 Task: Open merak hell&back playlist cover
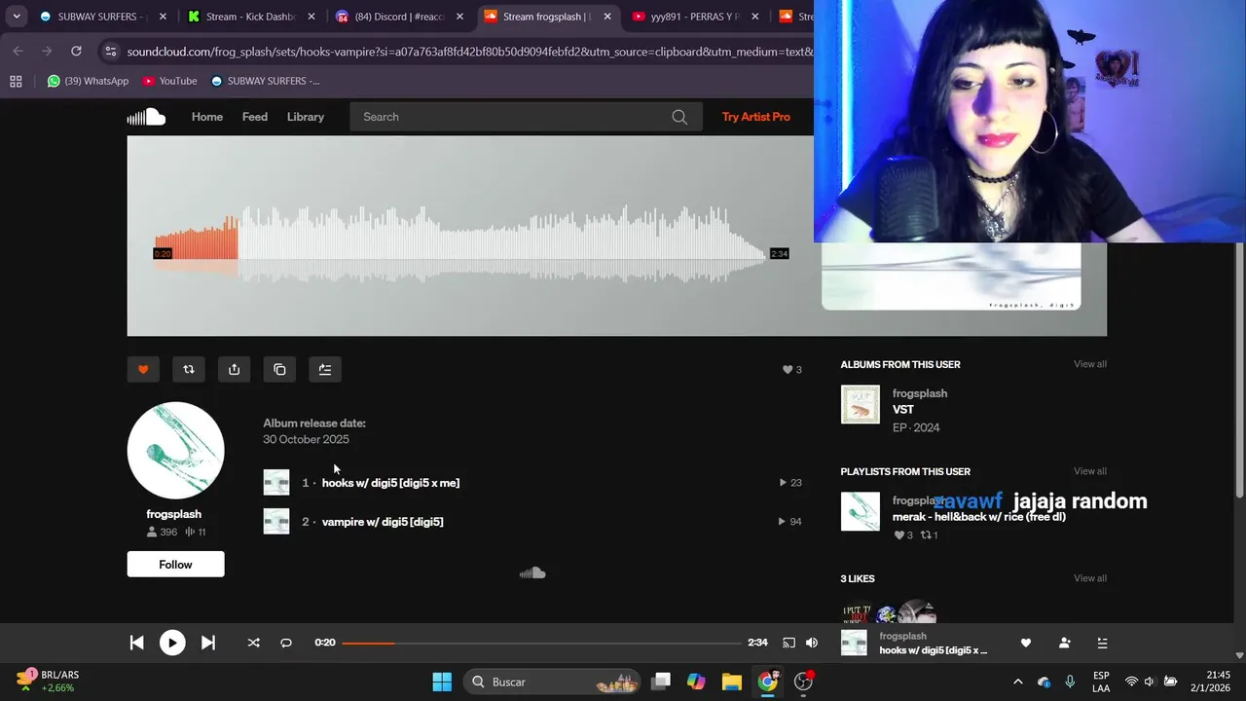click(861, 511)
